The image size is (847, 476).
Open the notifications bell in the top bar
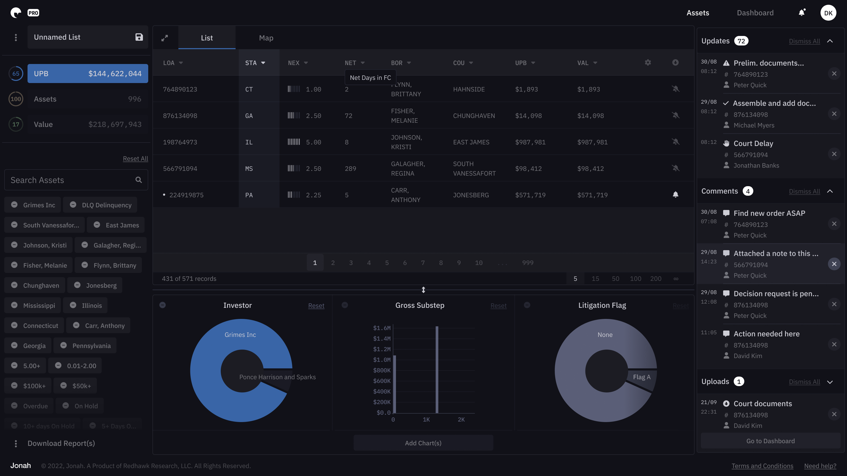tap(802, 13)
